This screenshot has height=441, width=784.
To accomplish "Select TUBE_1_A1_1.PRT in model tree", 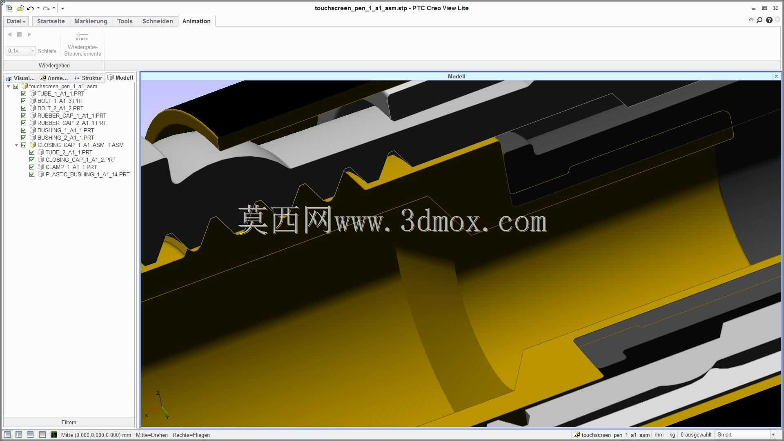I will (61, 94).
